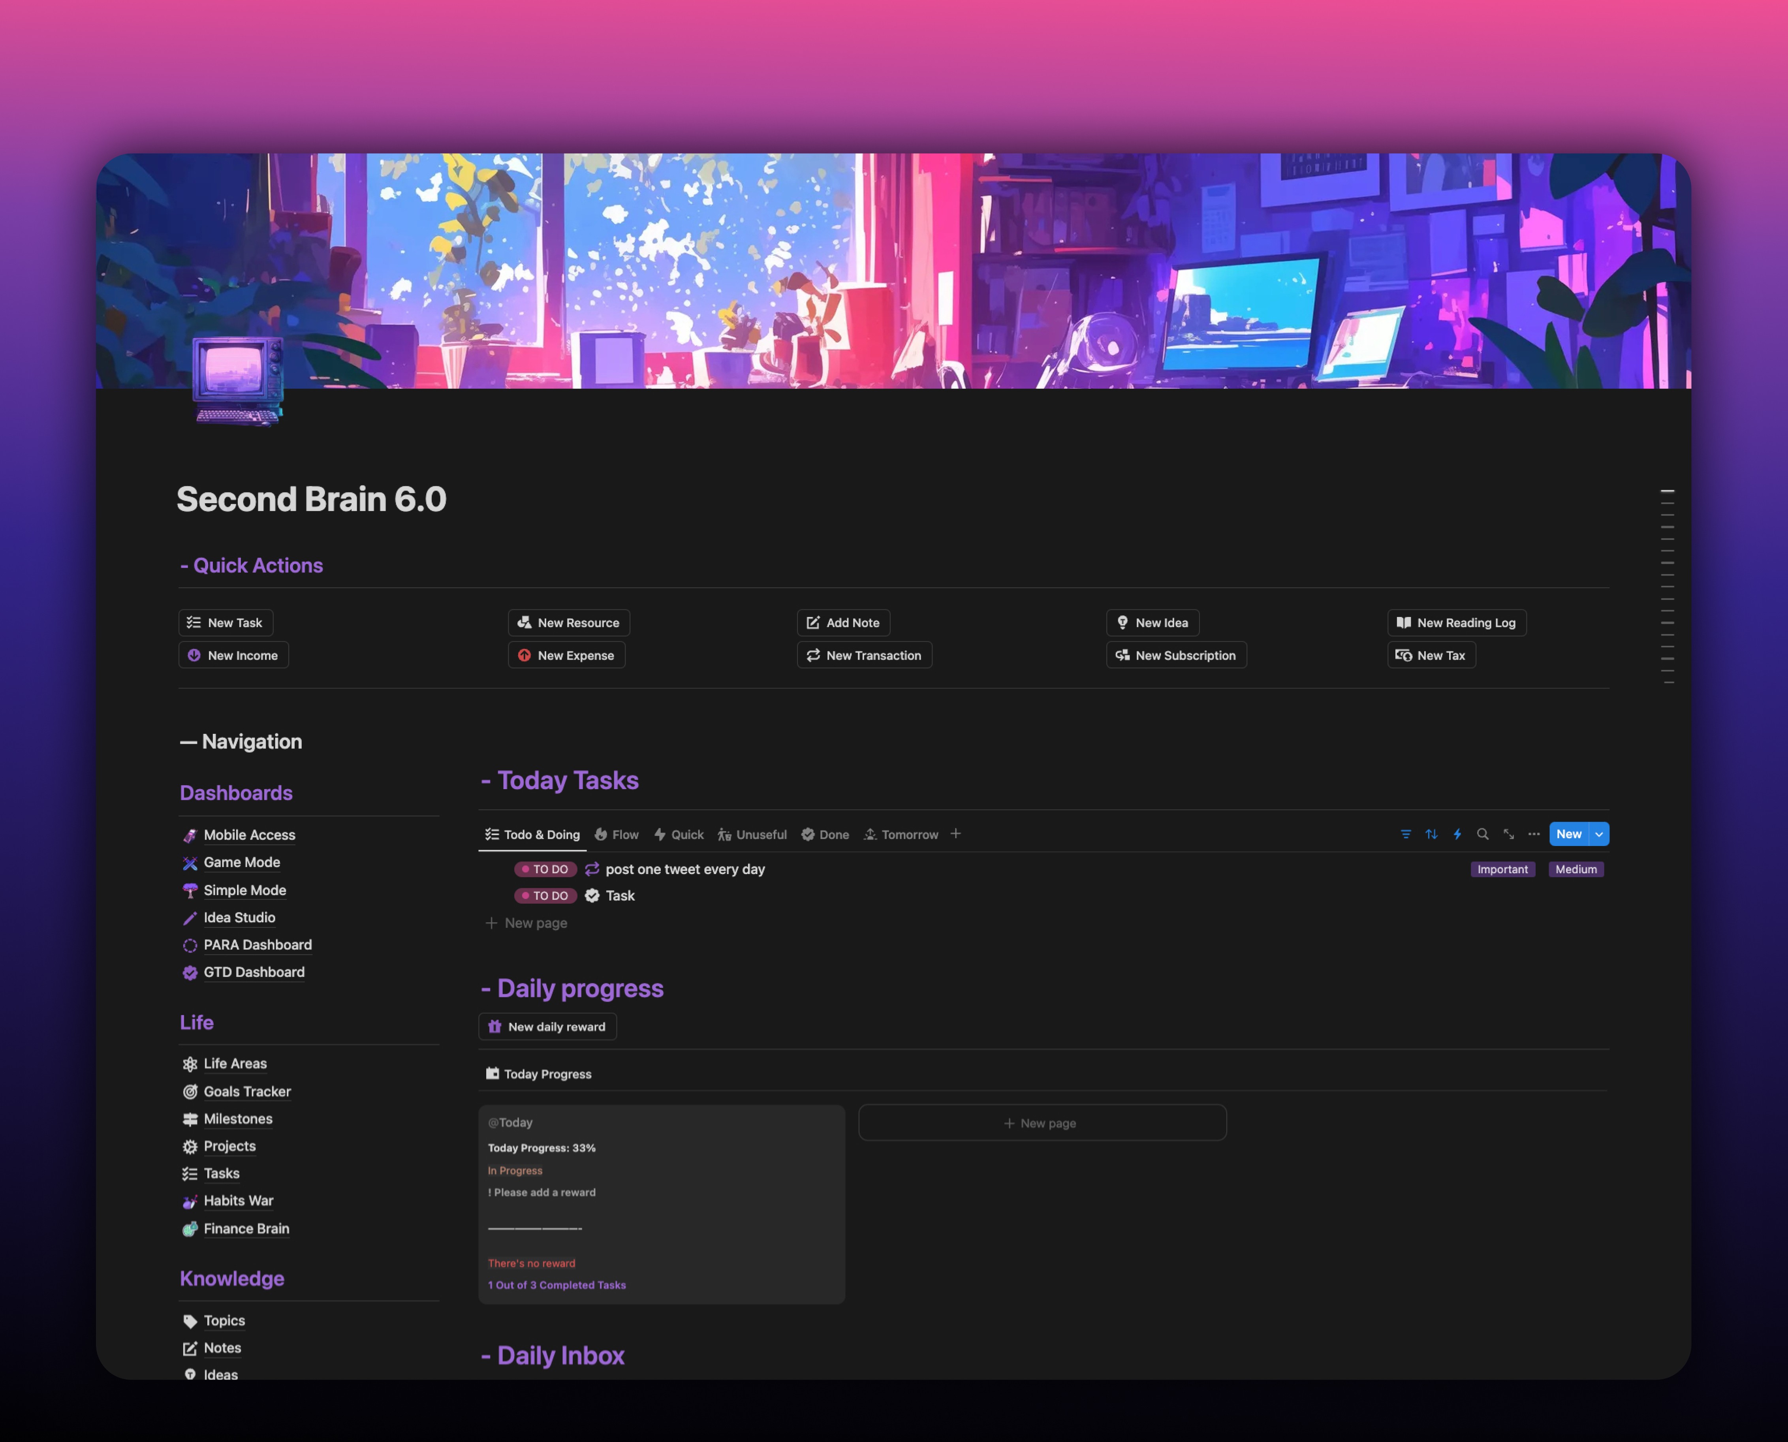
Task: Click the GTD Dashboard check badge icon
Action: [190, 973]
